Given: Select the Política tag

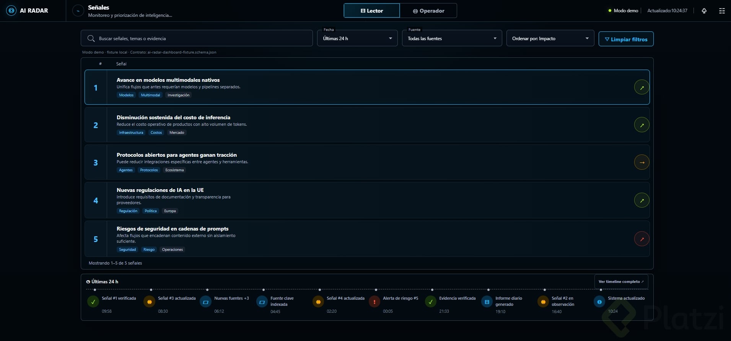Looking at the screenshot, I should click(x=151, y=211).
